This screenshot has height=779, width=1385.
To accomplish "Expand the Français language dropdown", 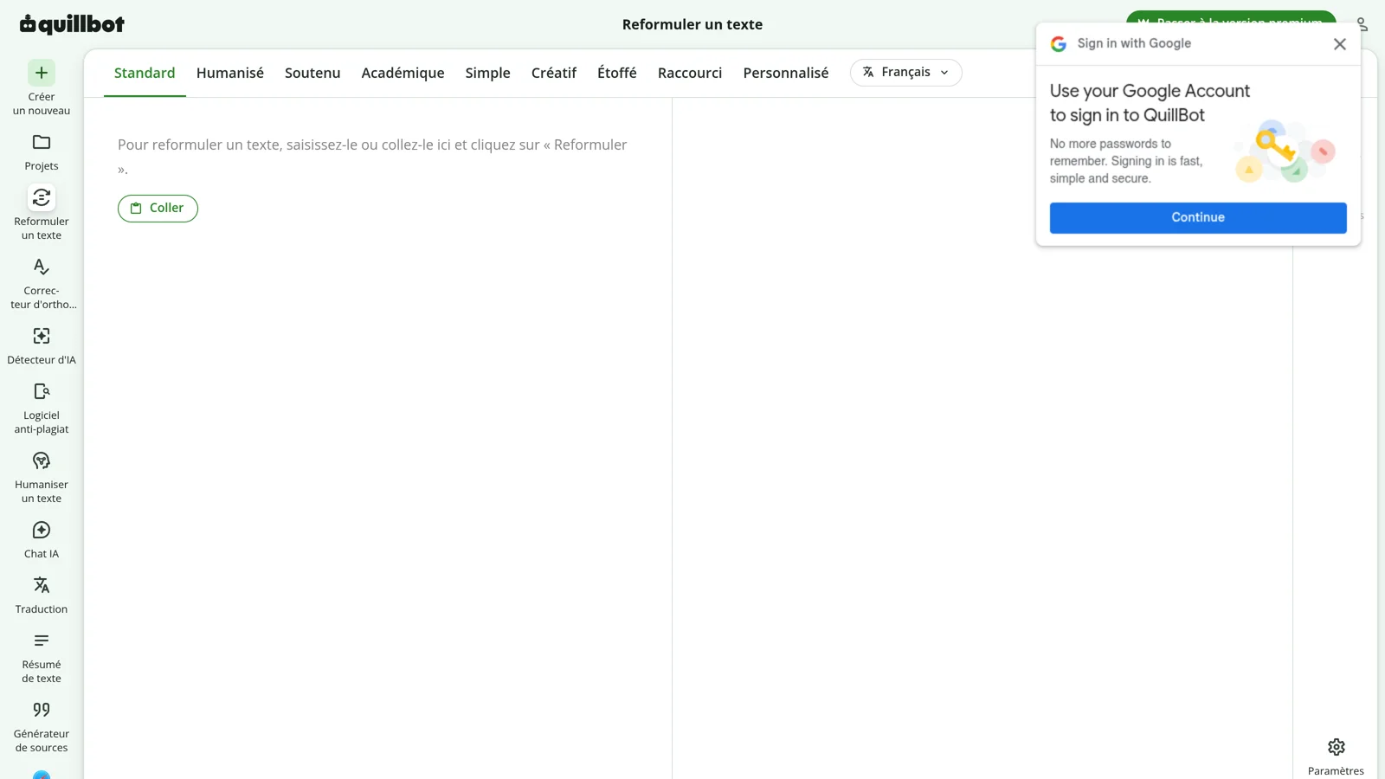I will coord(905,73).
